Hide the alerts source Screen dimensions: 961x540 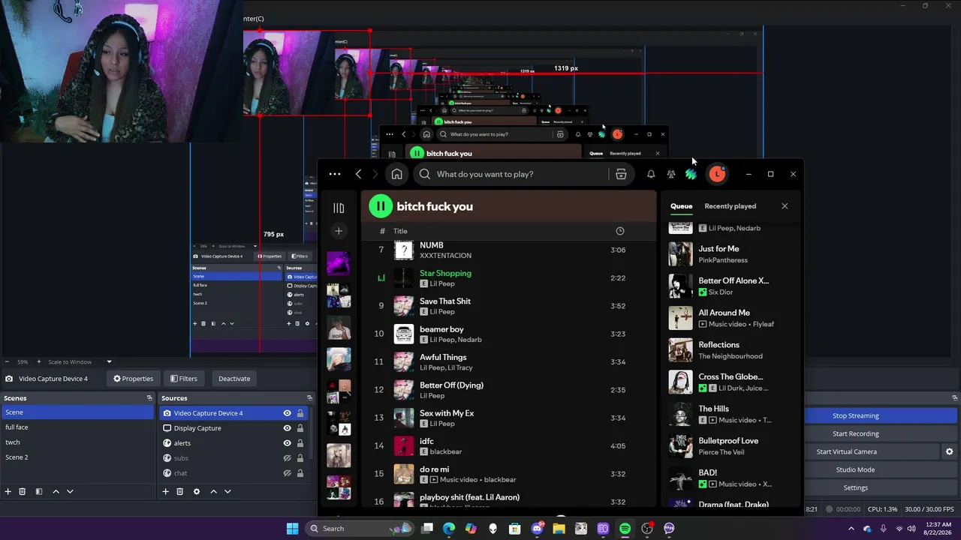click(x=287, y=443)
